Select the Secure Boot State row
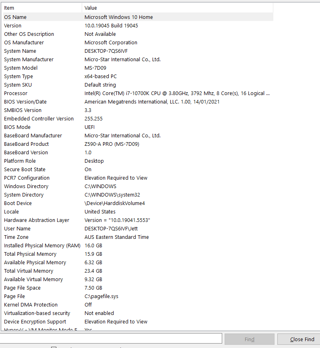The image size is (320, 348). coord(138,169)
